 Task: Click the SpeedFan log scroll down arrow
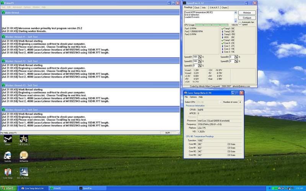click(236, 21)
